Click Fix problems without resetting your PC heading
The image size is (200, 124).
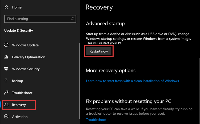(x=128, y=101)
